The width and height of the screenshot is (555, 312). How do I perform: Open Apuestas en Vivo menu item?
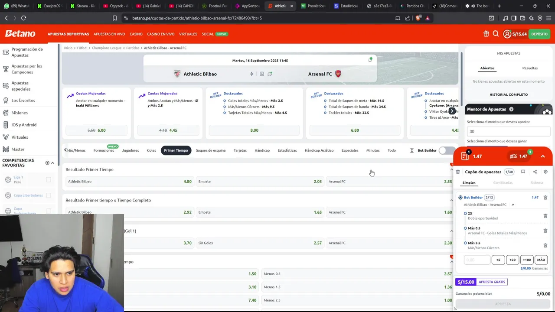(x=109, y=34)
